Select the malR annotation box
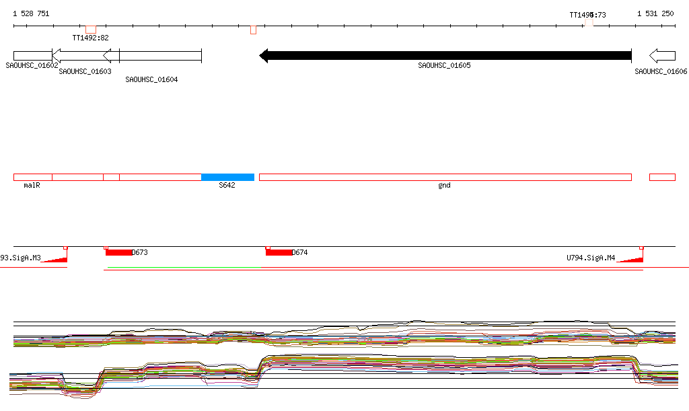Image resolution: width=689 pixels, height=411 pixels. (x=32, y=177)
